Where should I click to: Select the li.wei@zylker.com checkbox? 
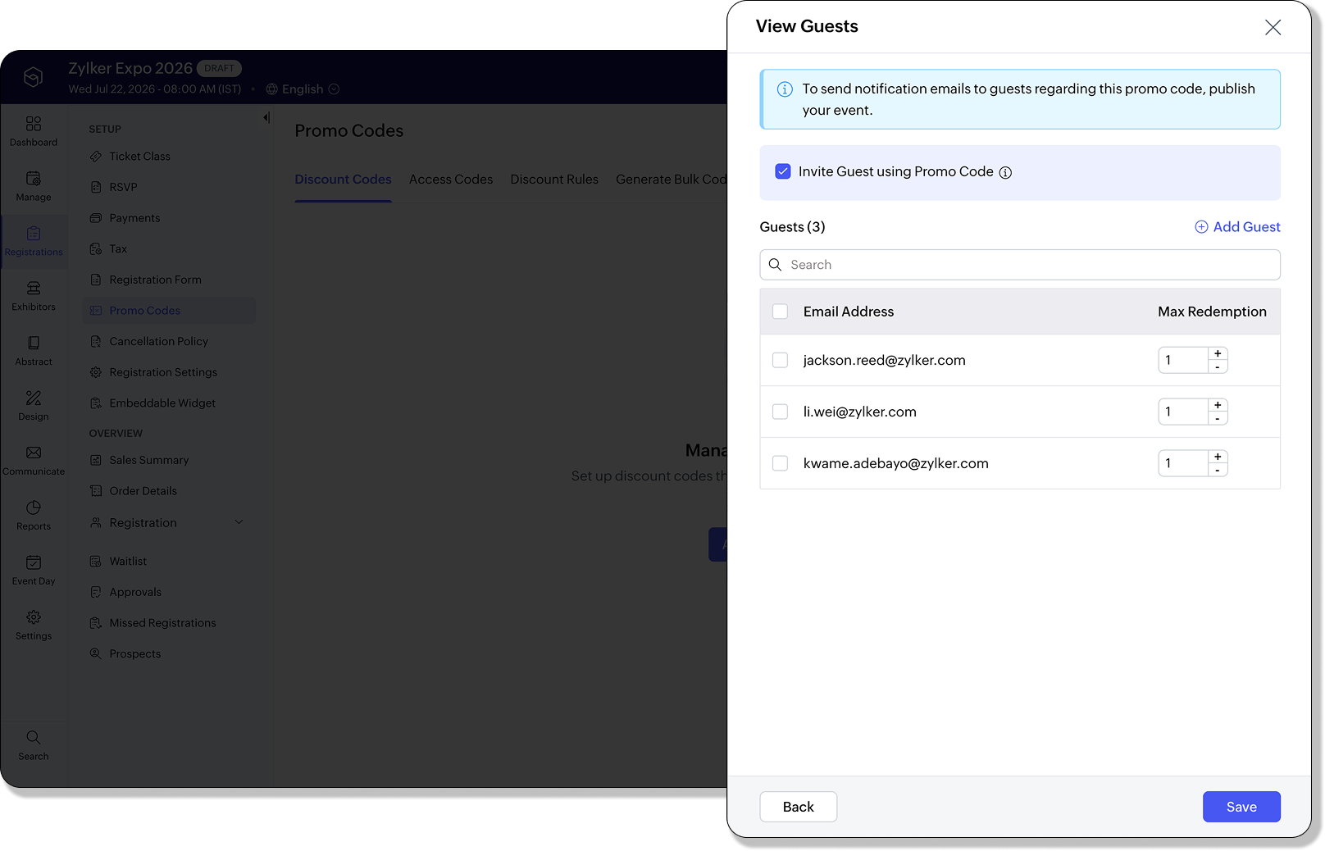(x=781, y=412)
